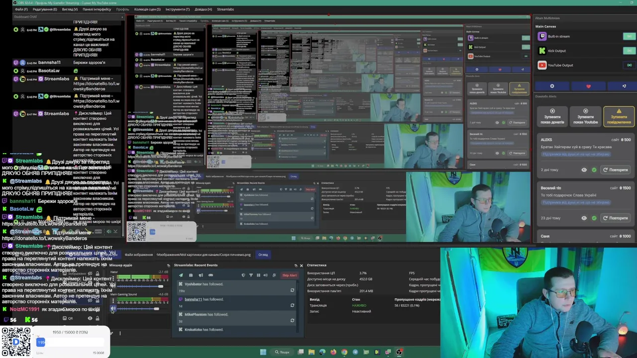Click the donation QR code
The image size is (637, 358).
pos(15,342)
